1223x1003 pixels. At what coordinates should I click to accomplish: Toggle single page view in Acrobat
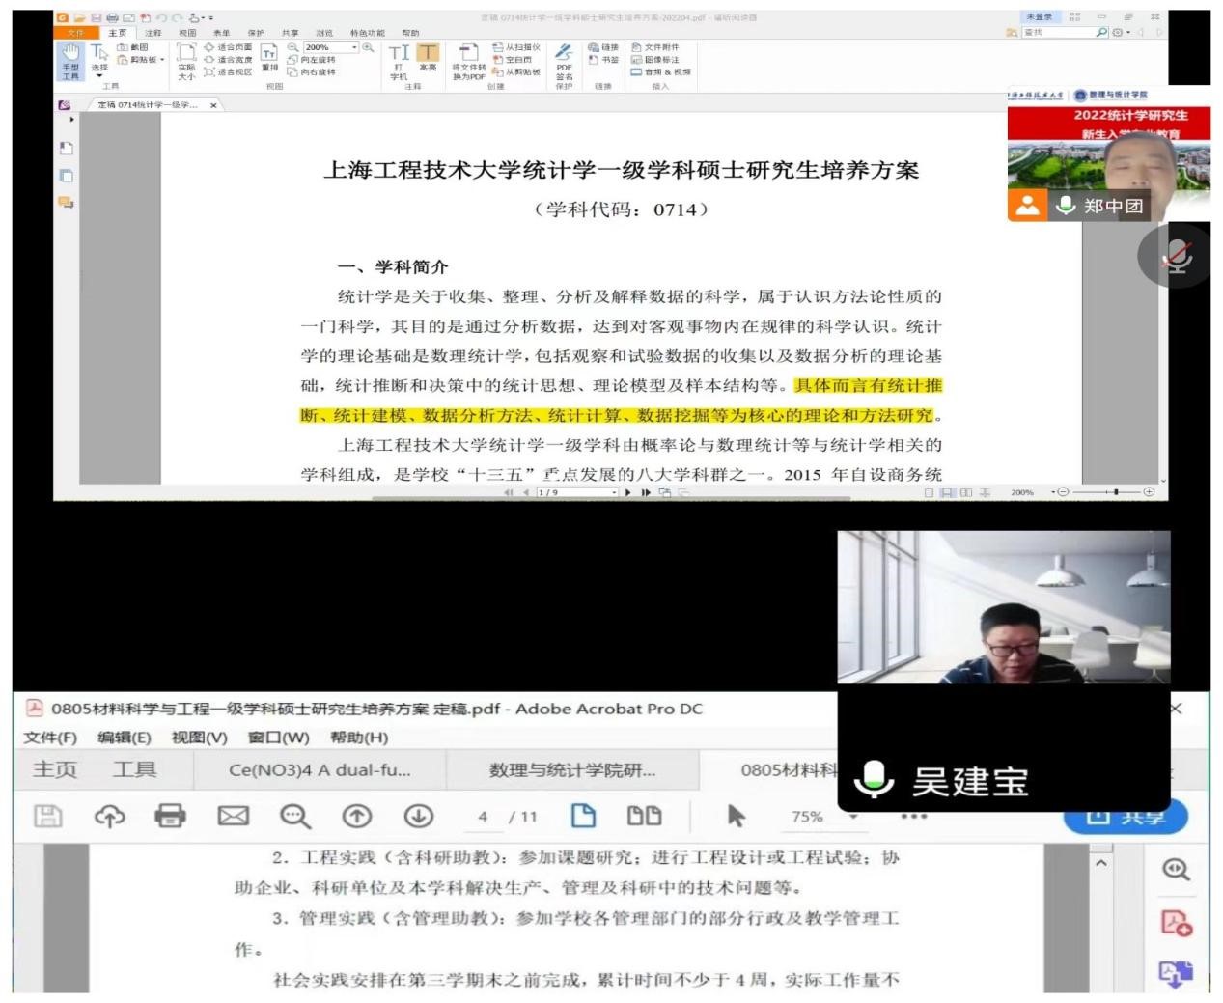coord(583,817)
